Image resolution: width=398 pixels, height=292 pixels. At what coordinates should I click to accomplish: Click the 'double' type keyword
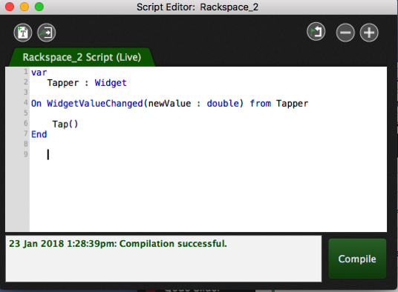click(x=223, y=104)
